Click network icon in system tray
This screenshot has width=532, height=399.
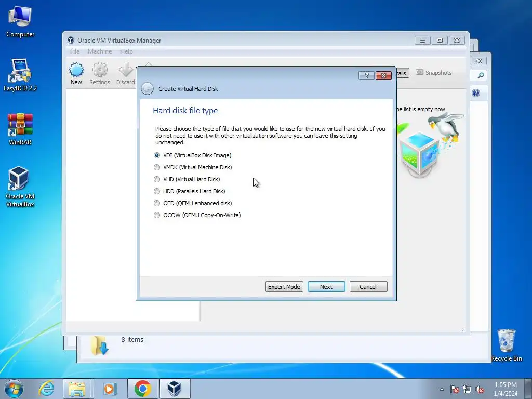tap(467, 389)
